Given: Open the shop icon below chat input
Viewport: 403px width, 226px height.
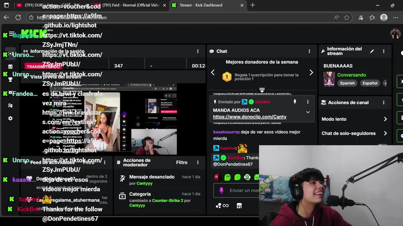Looking at the screenshot, I should 239,206.
